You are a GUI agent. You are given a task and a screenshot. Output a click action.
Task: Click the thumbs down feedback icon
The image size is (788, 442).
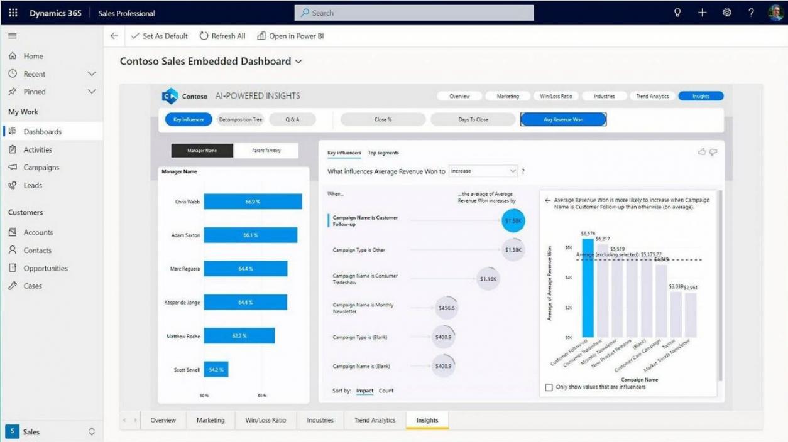713,152
